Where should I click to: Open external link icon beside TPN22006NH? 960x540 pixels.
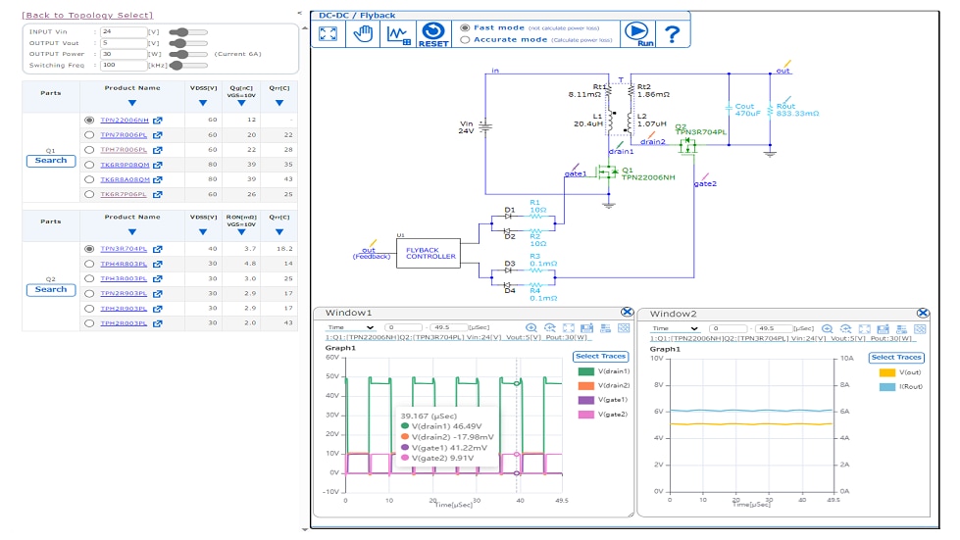coord(157,121)
